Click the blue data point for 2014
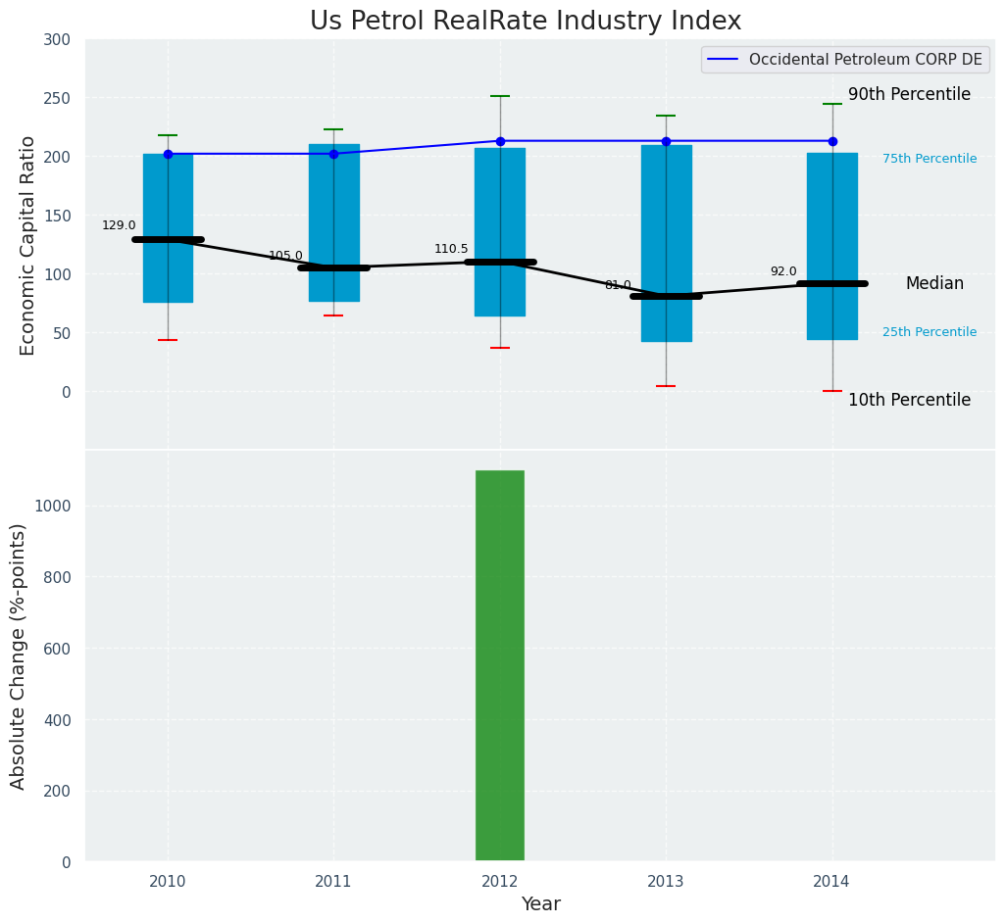1006x923 pixels. pyautogui.click(x=832, y=141)
